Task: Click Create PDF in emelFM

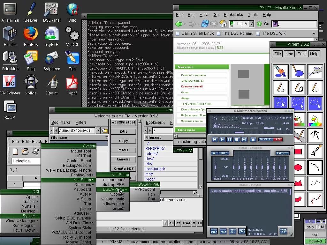Action: click(124, 168)
